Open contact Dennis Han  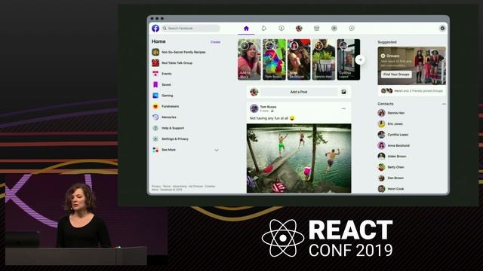coord(395,113)
